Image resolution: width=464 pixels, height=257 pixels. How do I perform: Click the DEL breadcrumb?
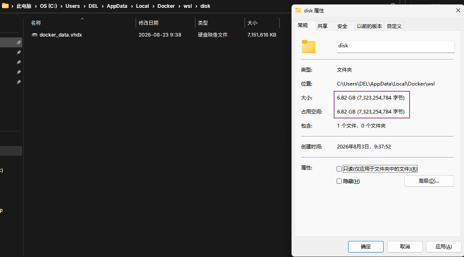pos(93,6)
